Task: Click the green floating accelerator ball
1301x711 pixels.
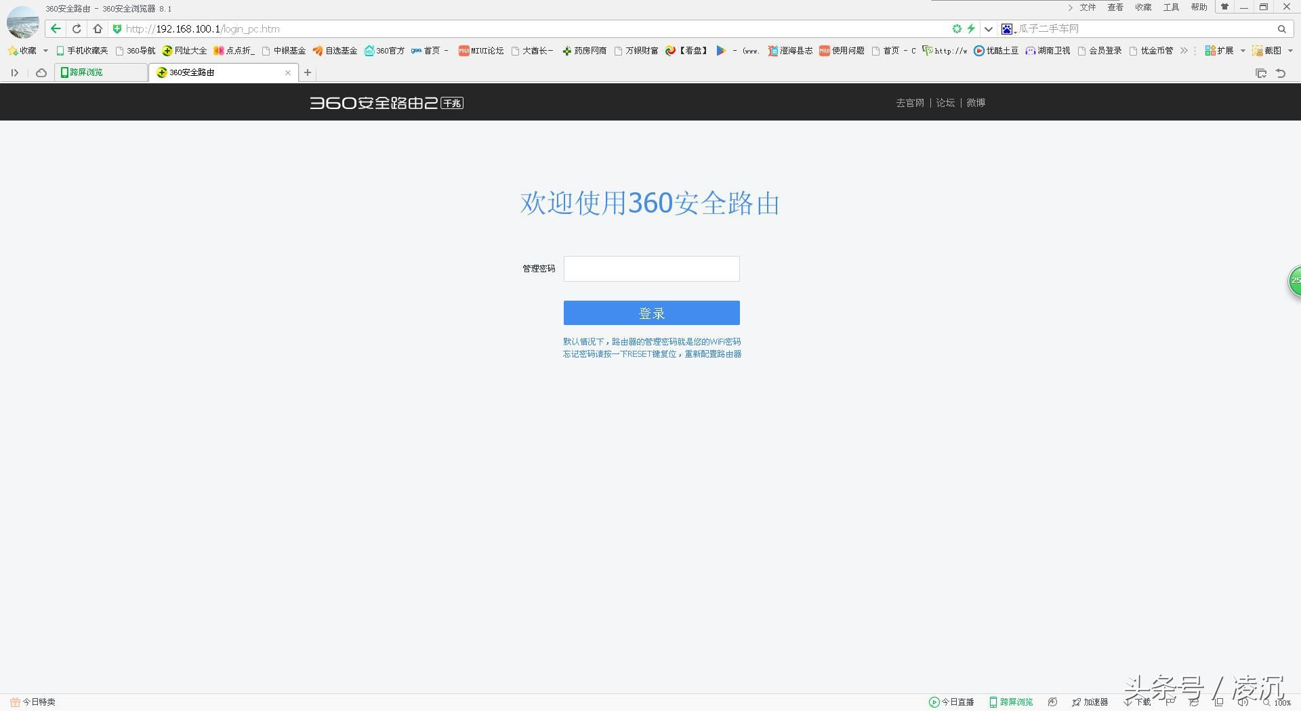Action: pos(1294,280)
